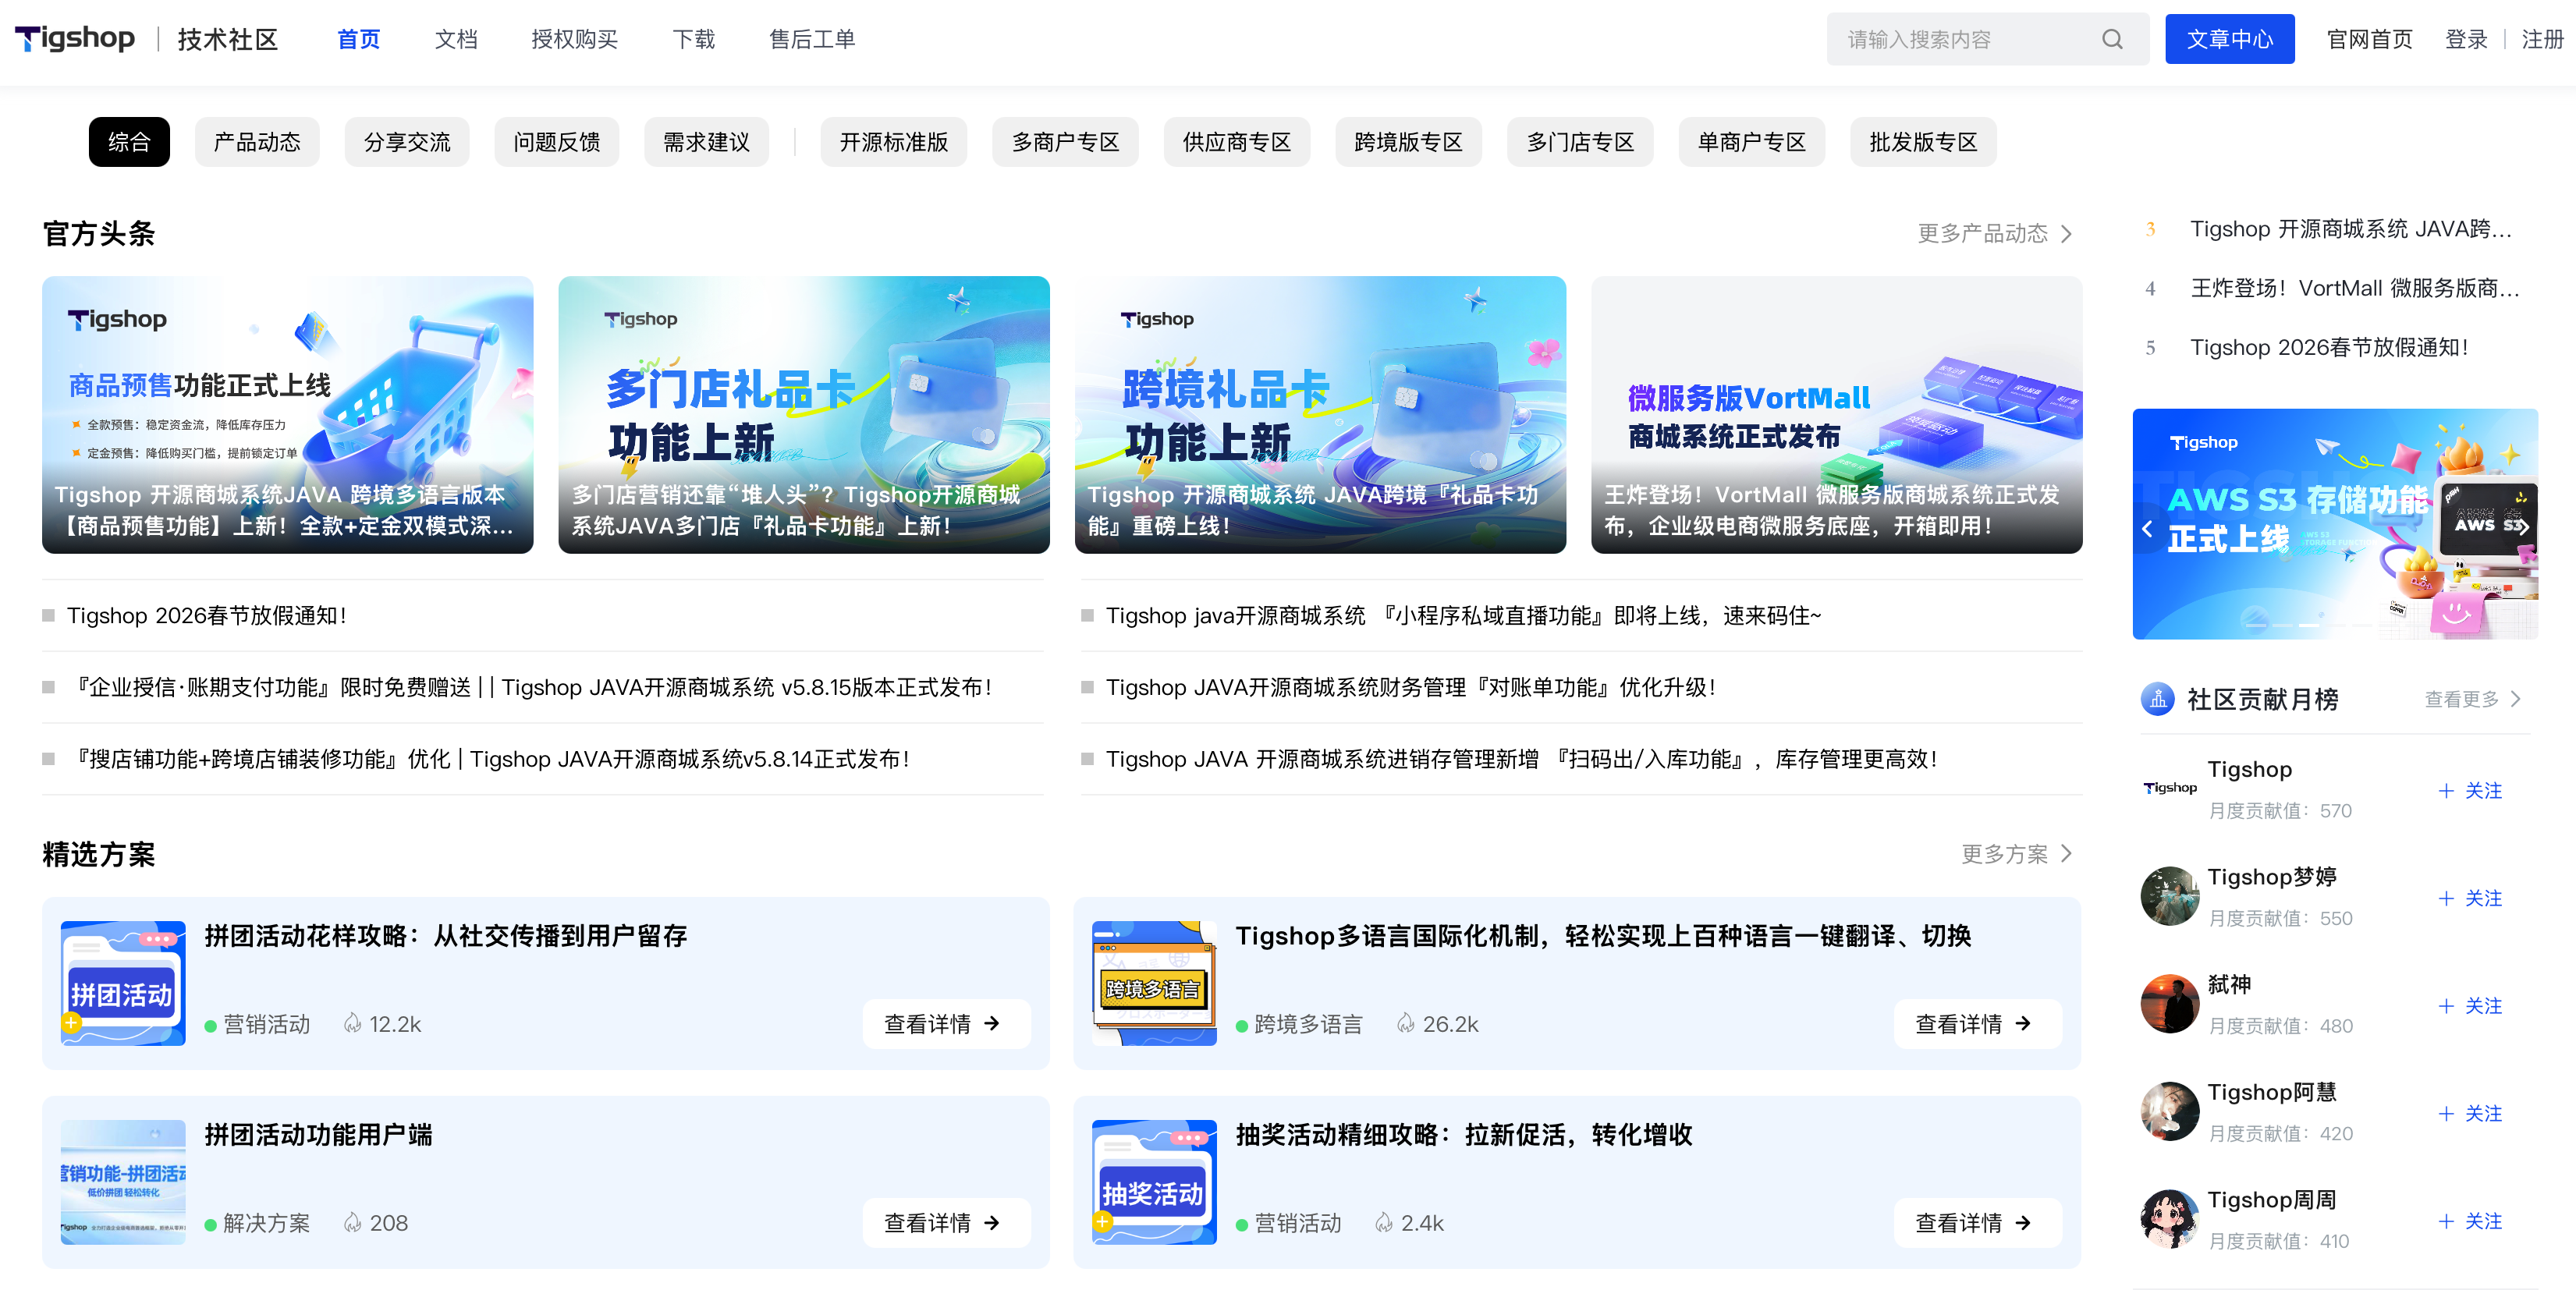The height and width of the screenshot is (1290, 2576).
Task: Click the 文章中心 button
Action: click(x=2230, y=39)
